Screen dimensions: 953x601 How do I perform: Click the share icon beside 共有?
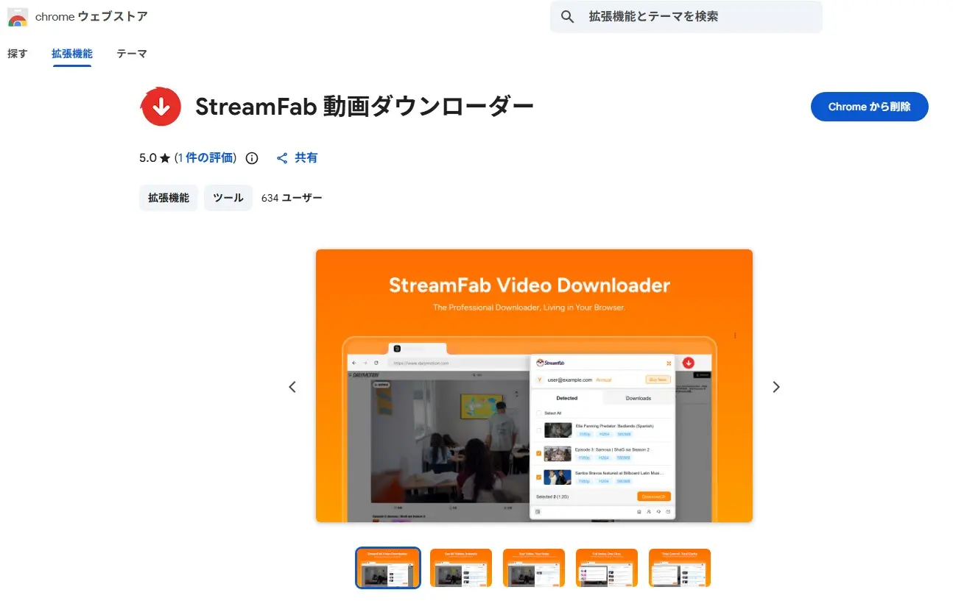pyautogui.click(x=282, y=158)
